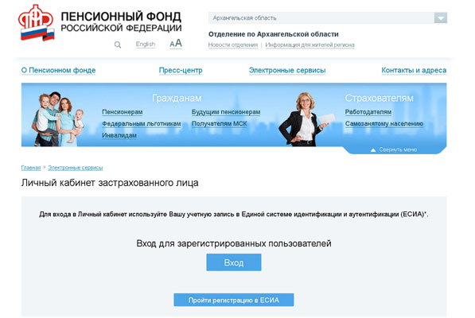Switch site language to English
475x318 pixels.
coord(146,45)
